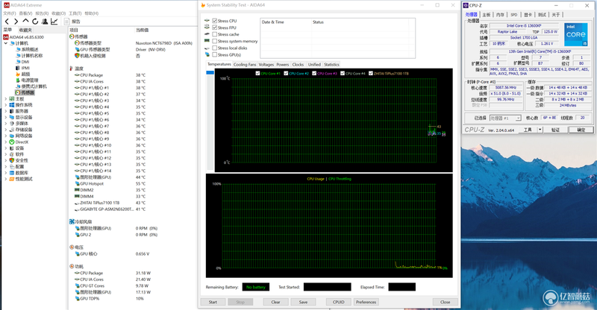Expand the 多媒体 tree branch
Image resolution: width=597 pixels, height=310 pixels.
(6, 124)
